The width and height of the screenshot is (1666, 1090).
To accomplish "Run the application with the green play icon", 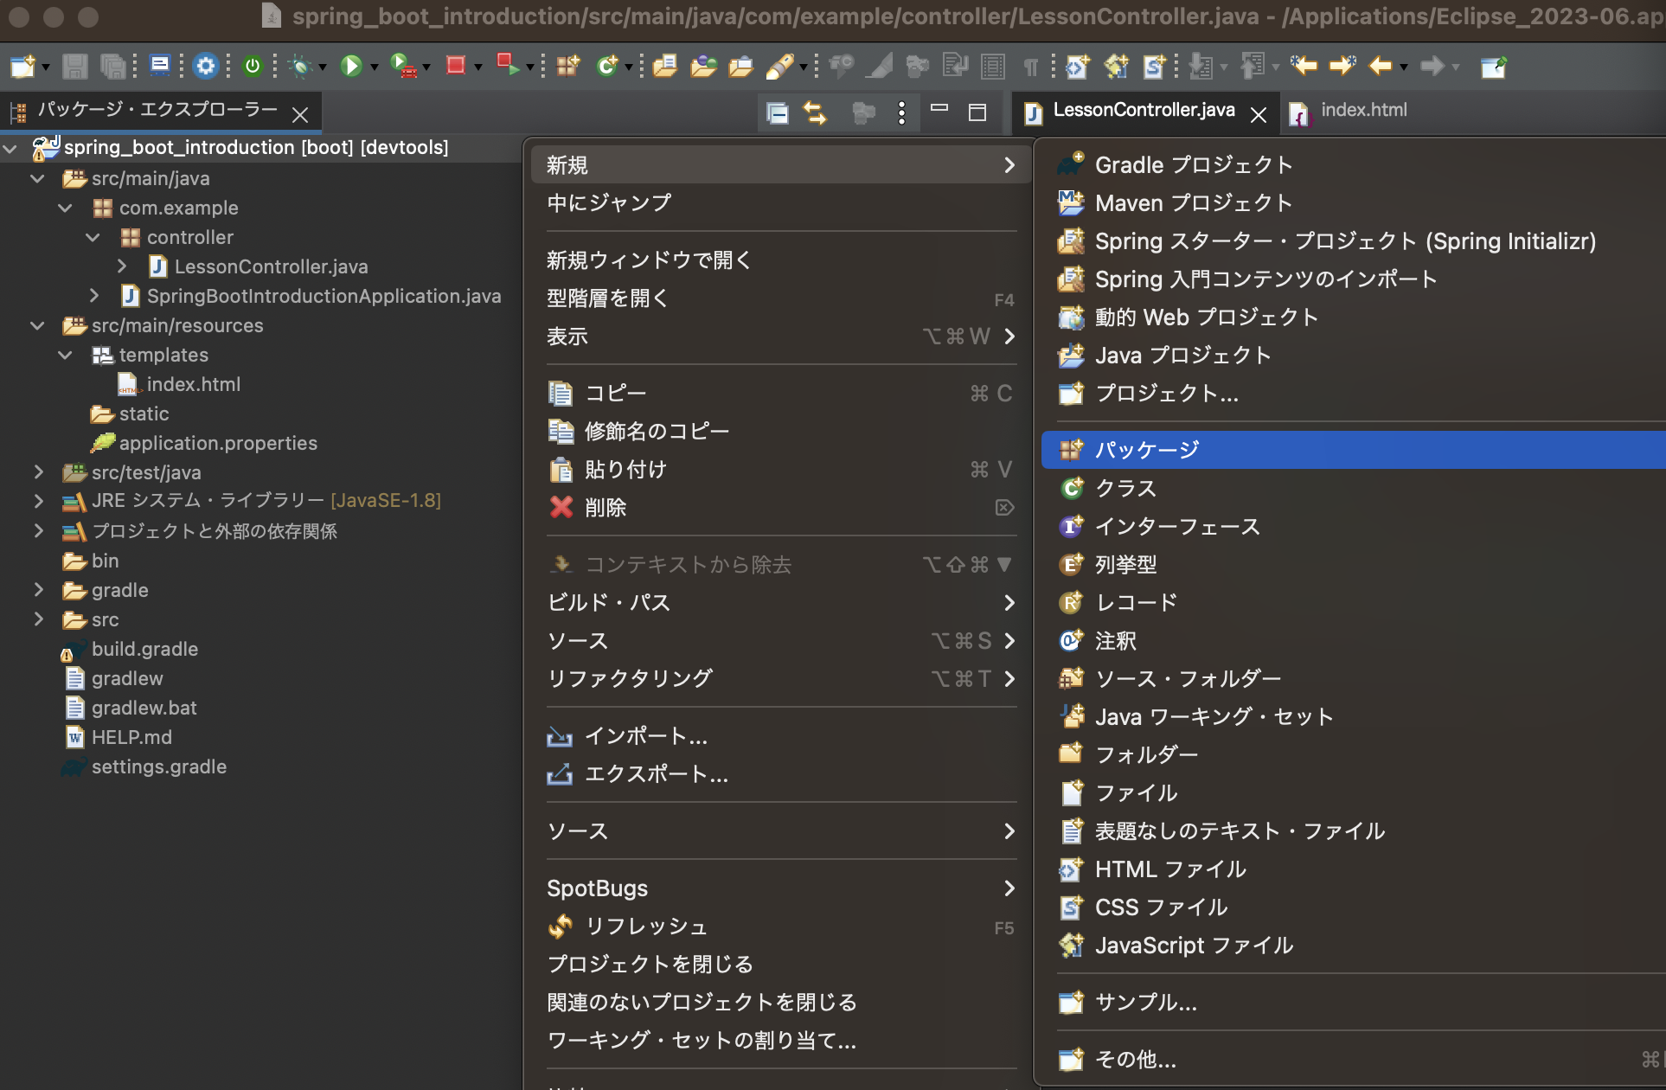I will tap(351, 67).
